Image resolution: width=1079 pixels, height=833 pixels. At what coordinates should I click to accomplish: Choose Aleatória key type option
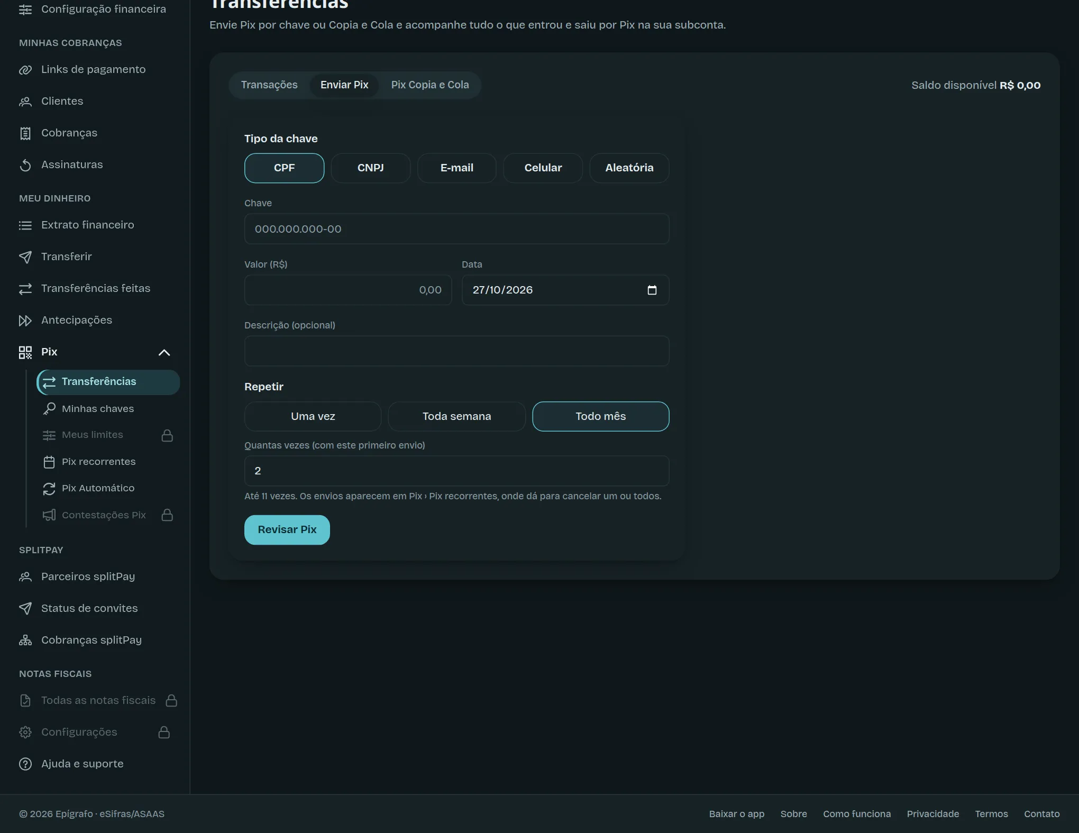pos(629,168)
